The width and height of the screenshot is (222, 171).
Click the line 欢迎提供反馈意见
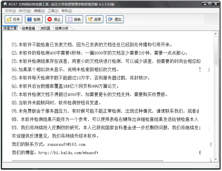[55, 136]
